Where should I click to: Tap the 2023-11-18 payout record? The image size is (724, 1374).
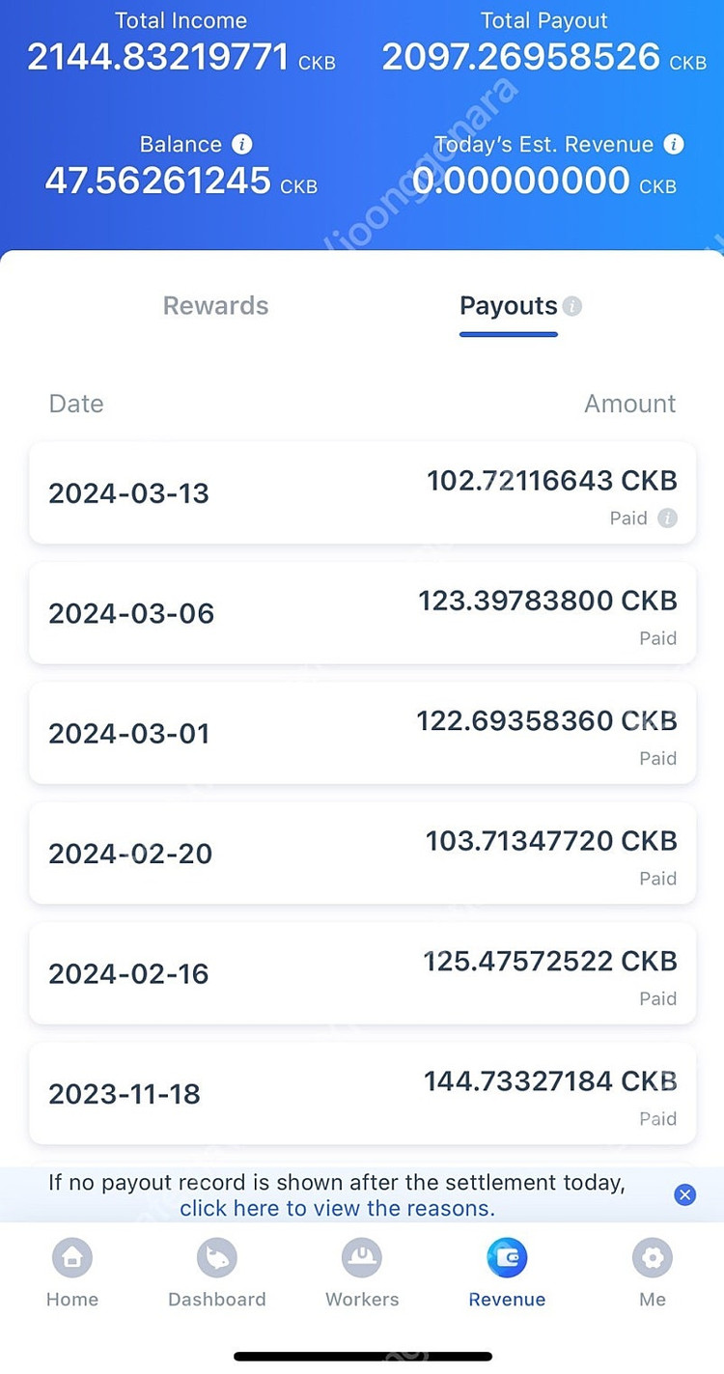click(x=362, y=1094)
